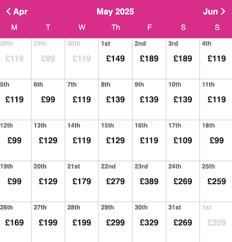Choose May 17th at £109

click(182, 140)
